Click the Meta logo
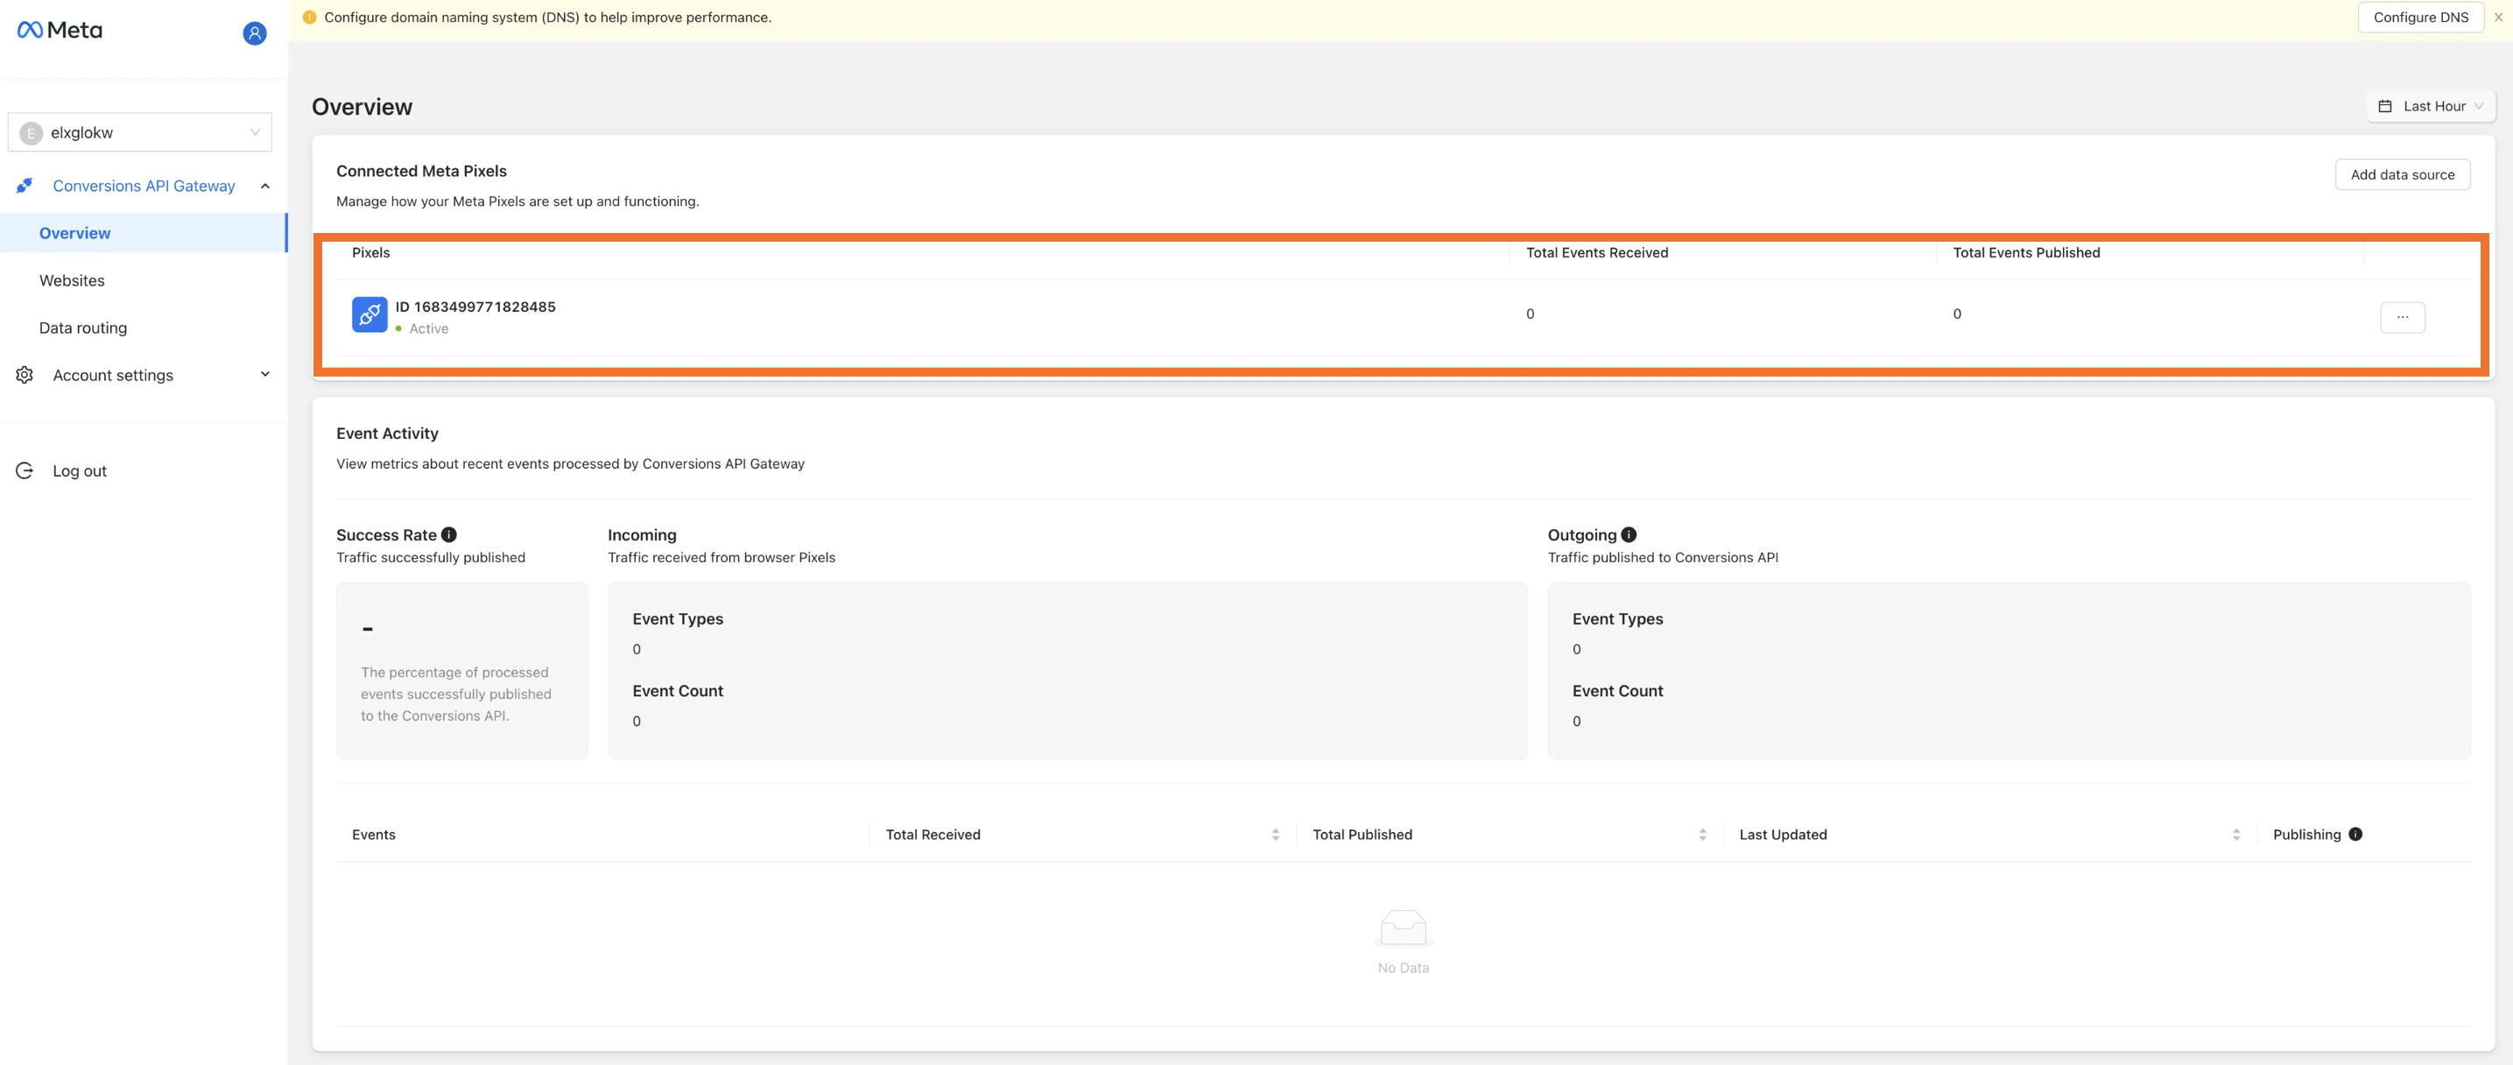2513x1065 pixels. coord(60,31)
